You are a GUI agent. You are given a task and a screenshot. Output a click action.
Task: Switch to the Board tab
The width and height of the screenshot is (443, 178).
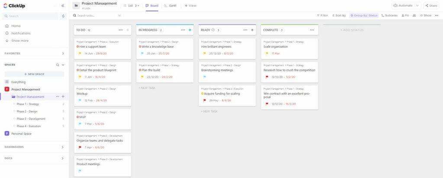coord(152,6)
